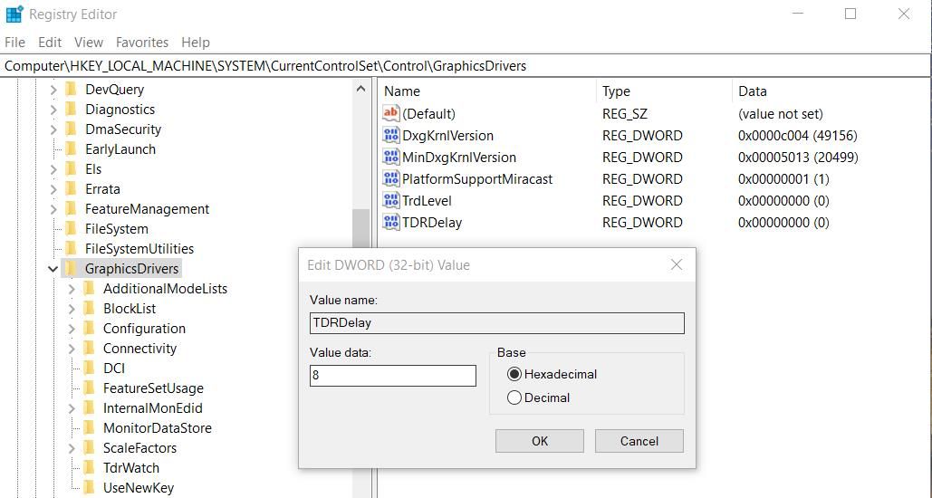
Task: Open the Favorites menu
Action: point(142,43)
